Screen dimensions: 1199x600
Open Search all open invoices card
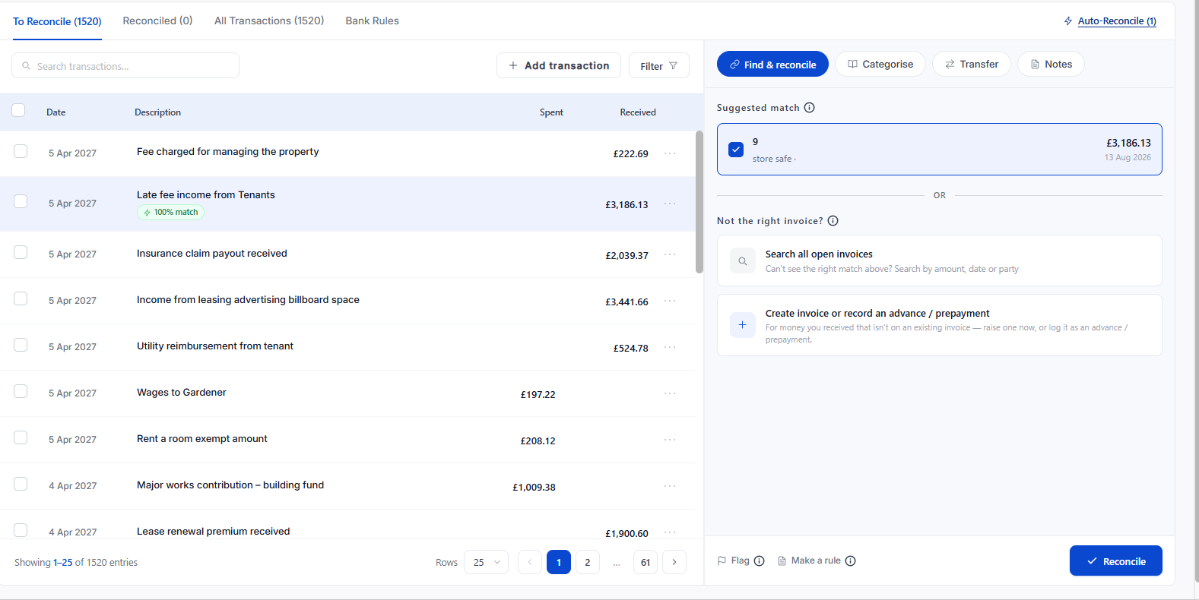click(x=940, y=261)
